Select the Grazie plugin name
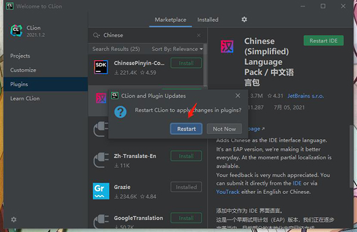This screenshot has height=232, width=357. pyautogui.click(x=122, y=187)
